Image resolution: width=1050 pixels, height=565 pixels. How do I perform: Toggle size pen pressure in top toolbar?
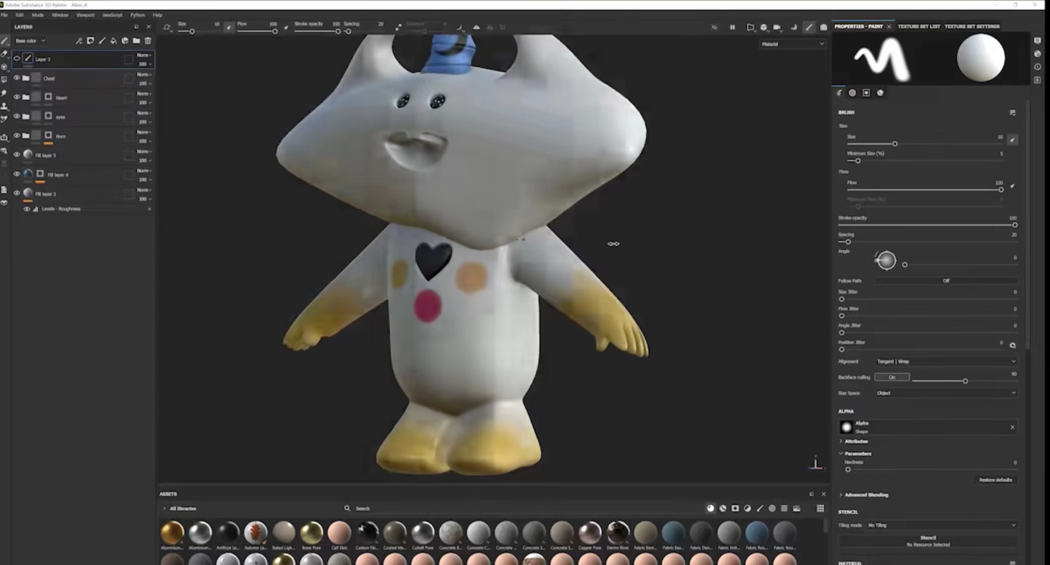tap(229, 28)
